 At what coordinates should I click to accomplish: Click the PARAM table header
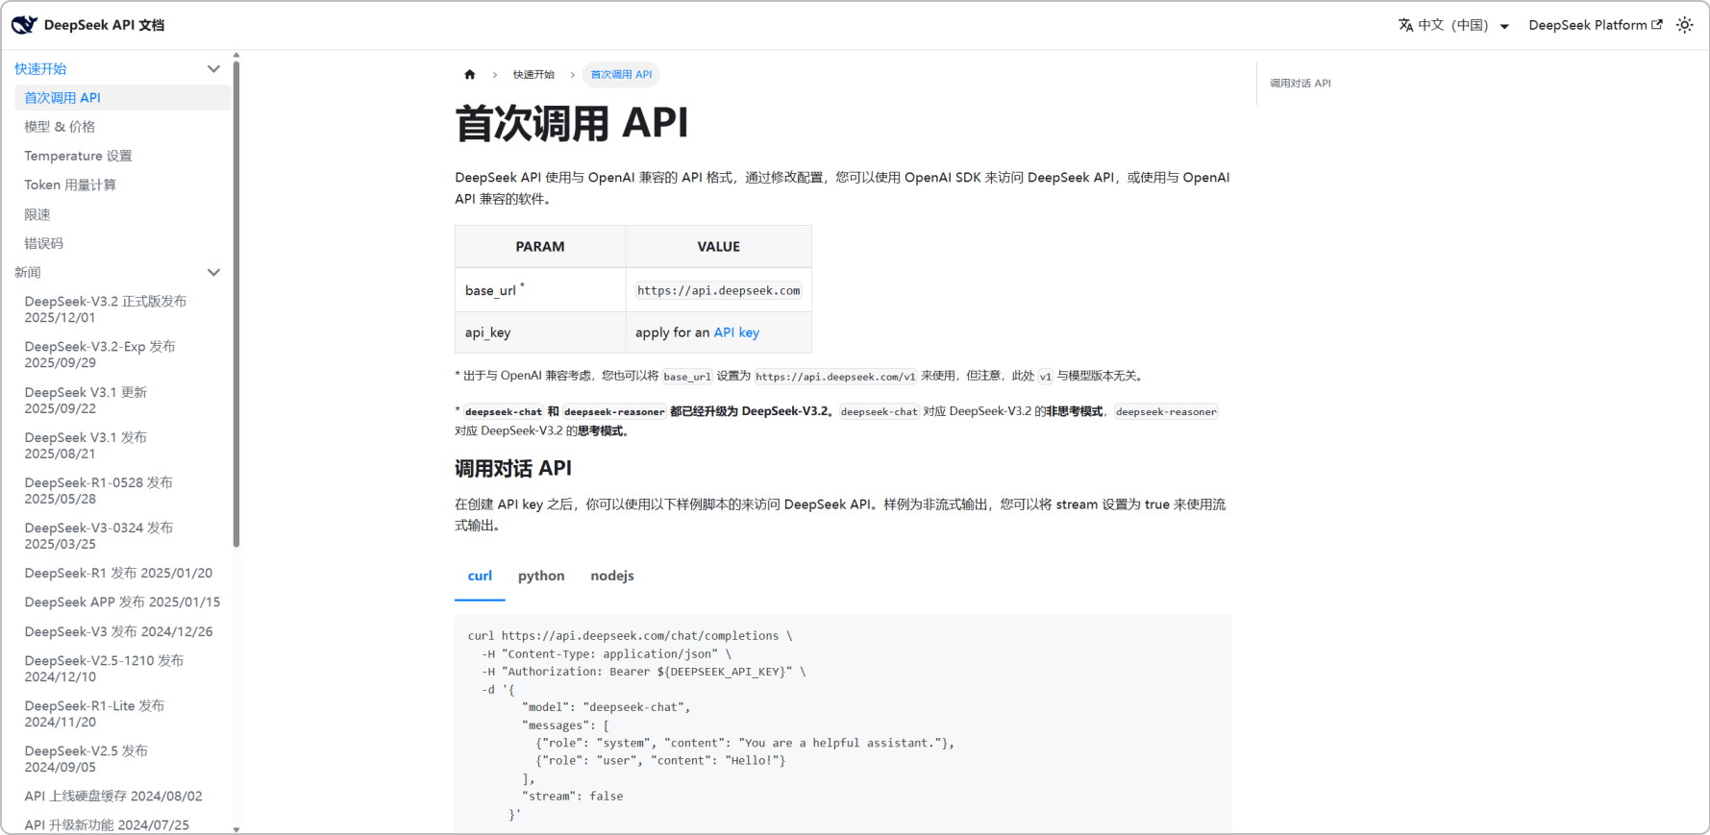(540, 247)
